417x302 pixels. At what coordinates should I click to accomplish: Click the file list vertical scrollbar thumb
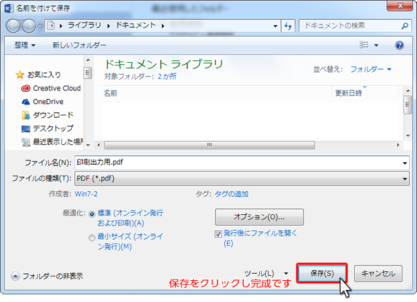click(407, 105)
